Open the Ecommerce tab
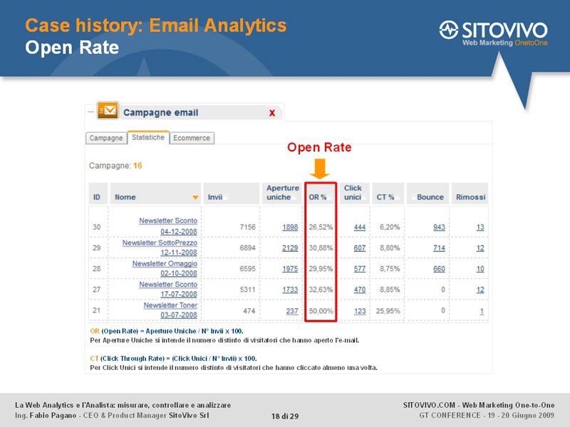Viewport: 570px width, 427px height. [192, 138]
